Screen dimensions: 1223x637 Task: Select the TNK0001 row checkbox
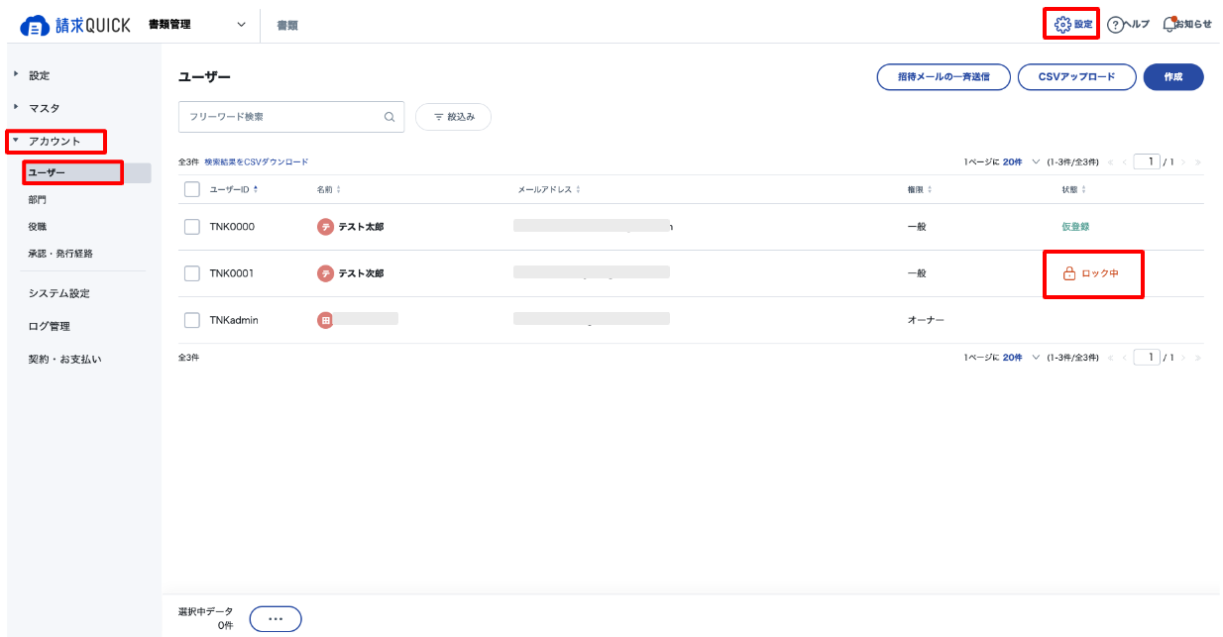(192, 273)
